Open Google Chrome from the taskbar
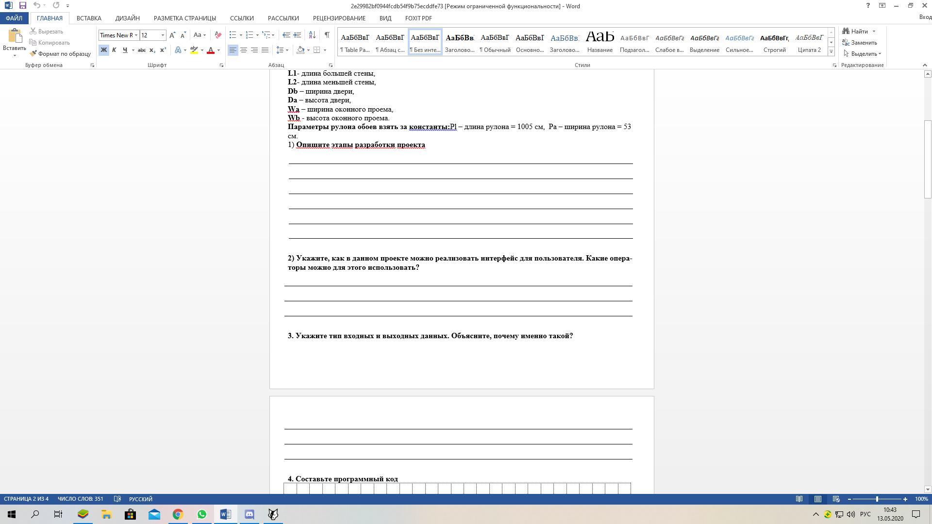The image size is (932, 524). tap(178, 514)
